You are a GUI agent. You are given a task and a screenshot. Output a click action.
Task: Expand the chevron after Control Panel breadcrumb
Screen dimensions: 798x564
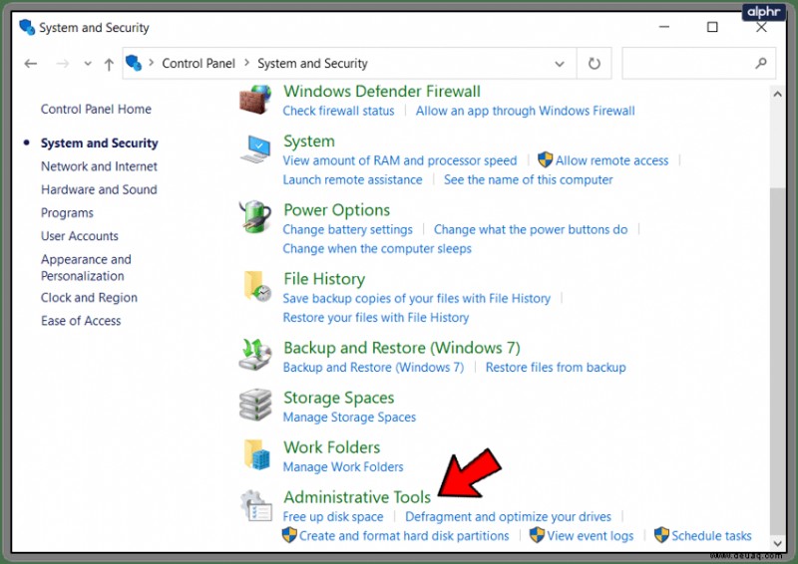click(246, 63)
